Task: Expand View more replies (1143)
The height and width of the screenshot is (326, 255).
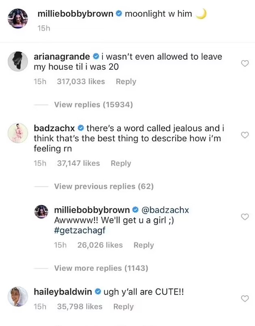Action: coord(101,268)
